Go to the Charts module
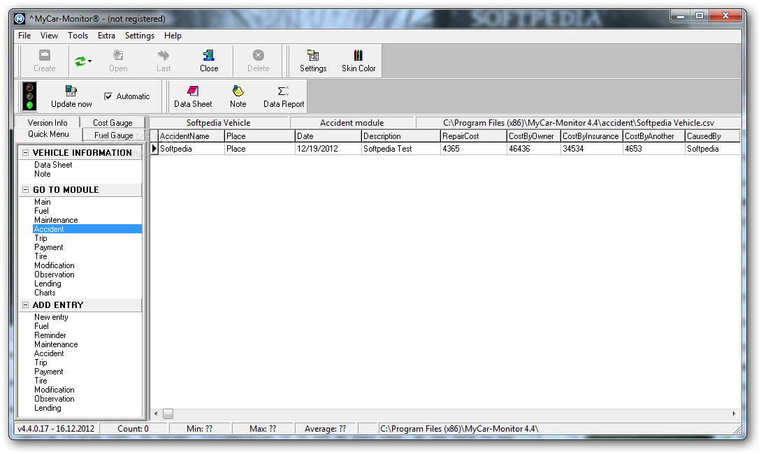 (x=45, y=293)
